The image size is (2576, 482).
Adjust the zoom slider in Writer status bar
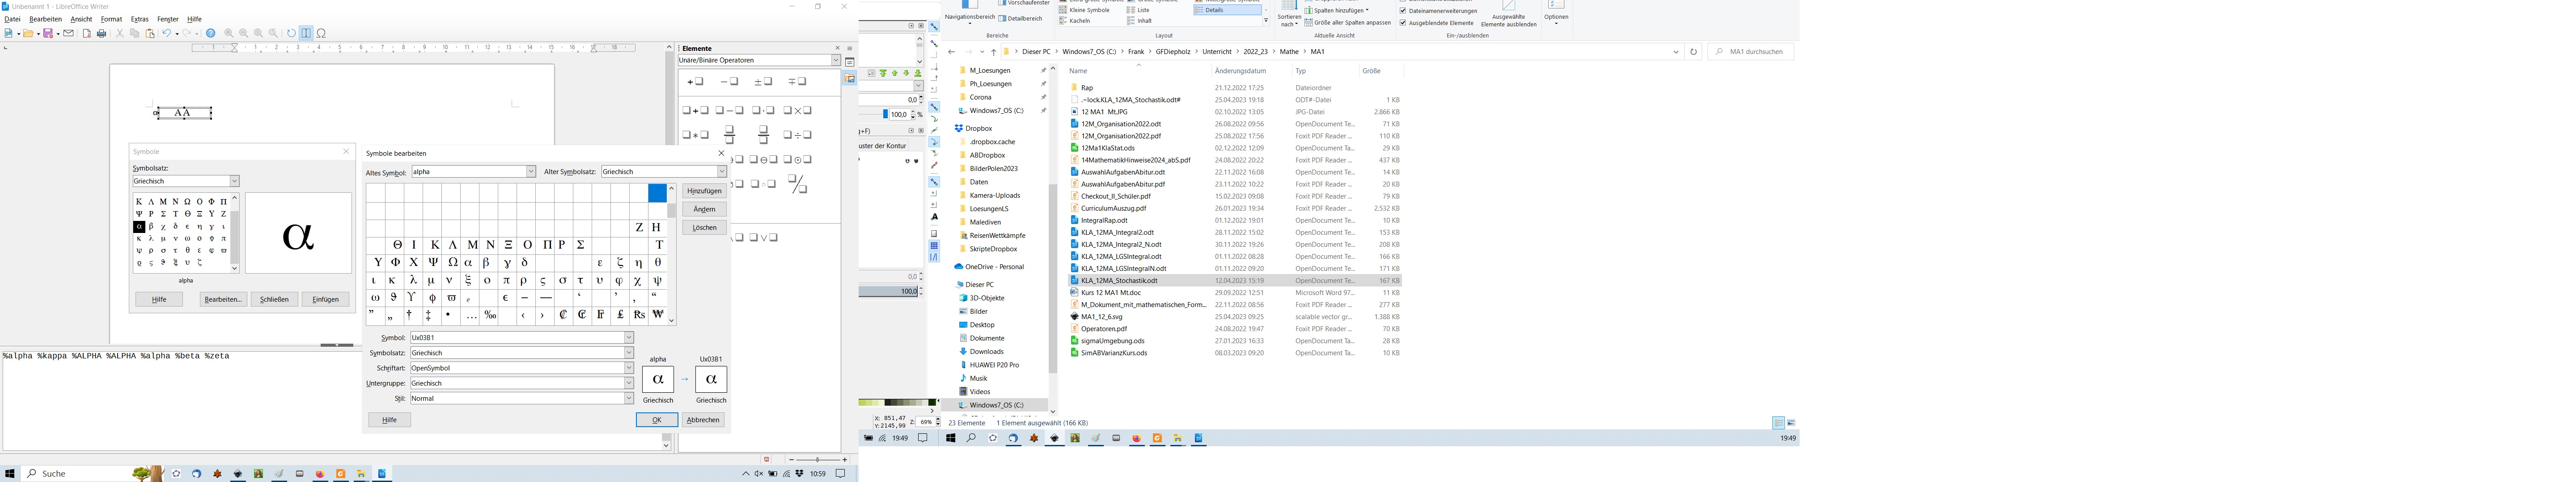[817, 460]
